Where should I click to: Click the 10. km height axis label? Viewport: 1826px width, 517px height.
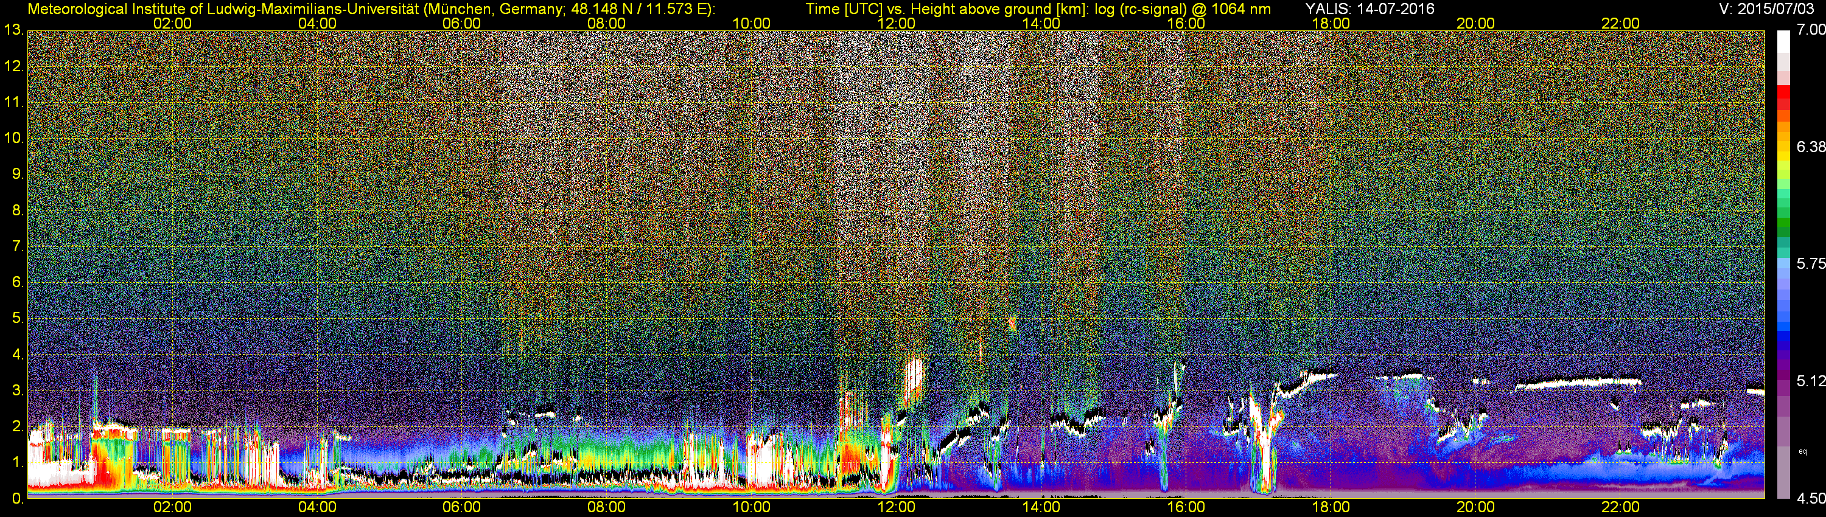pyautogui.click(x=13, y=138)
